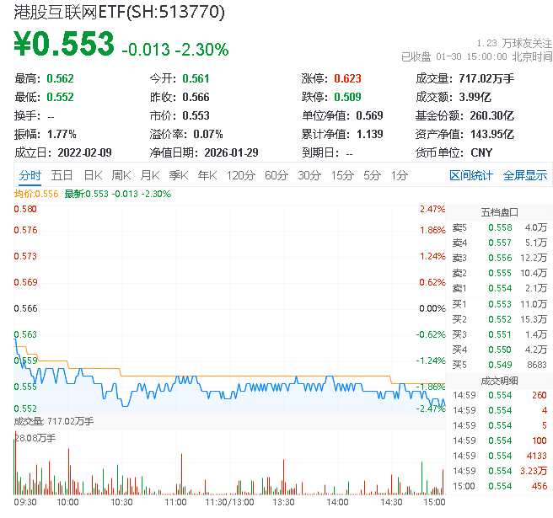Select the 月K monthly chart tab

(150, 175)
